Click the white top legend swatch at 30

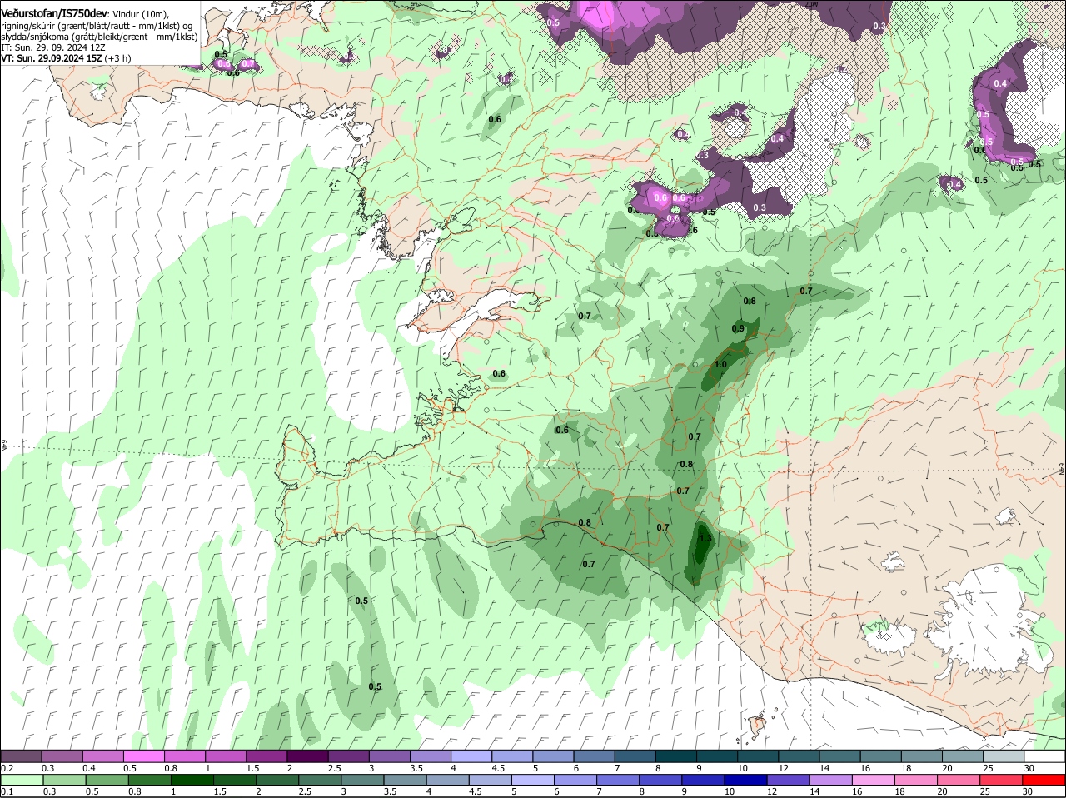[1044, 756]
